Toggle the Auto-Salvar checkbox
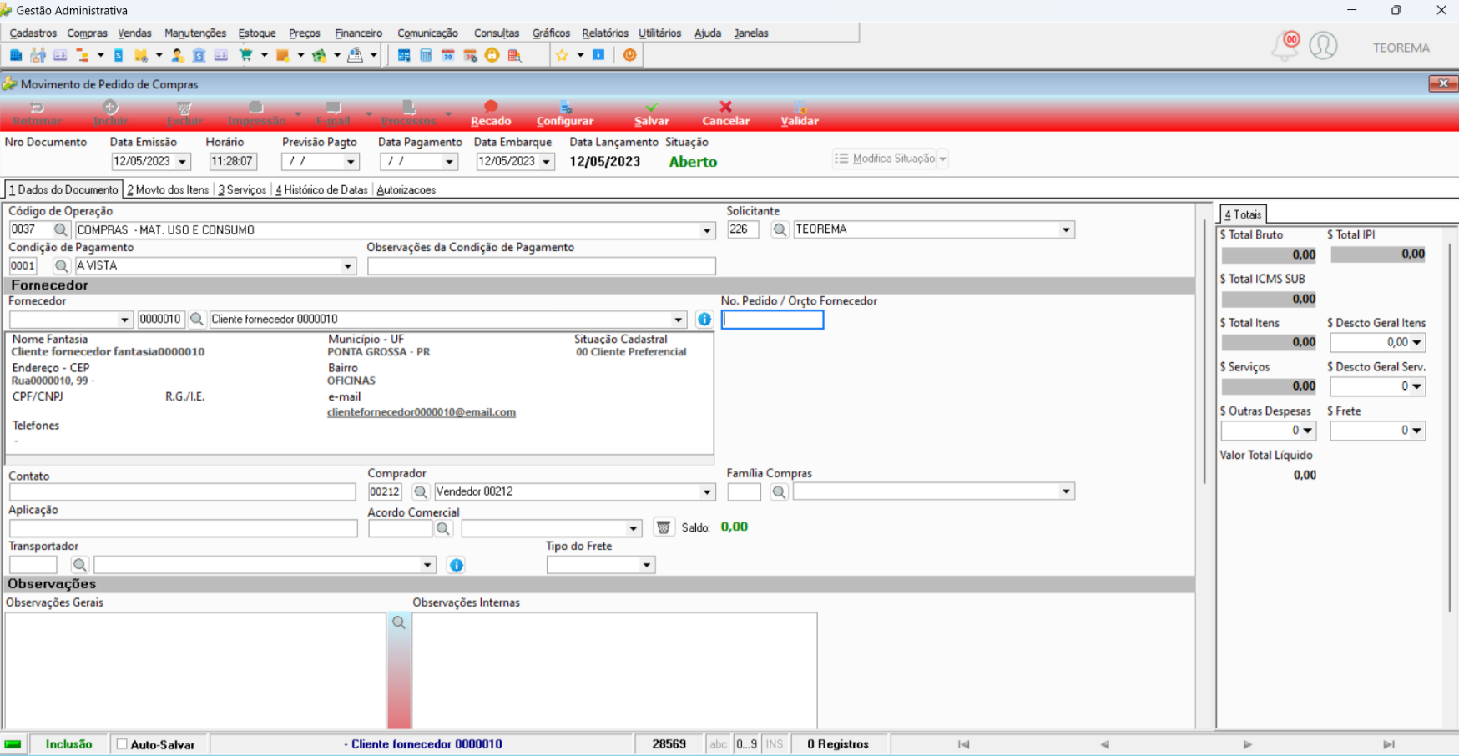The image size is (1459, 756). (x=122, y=744)
